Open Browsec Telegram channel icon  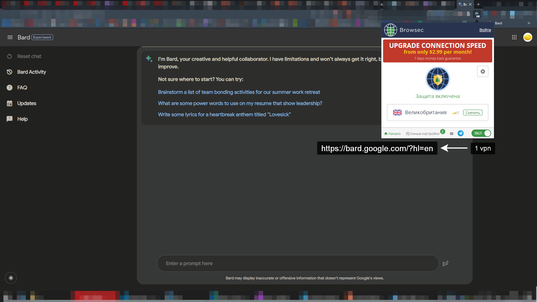(x=461, y=133)
